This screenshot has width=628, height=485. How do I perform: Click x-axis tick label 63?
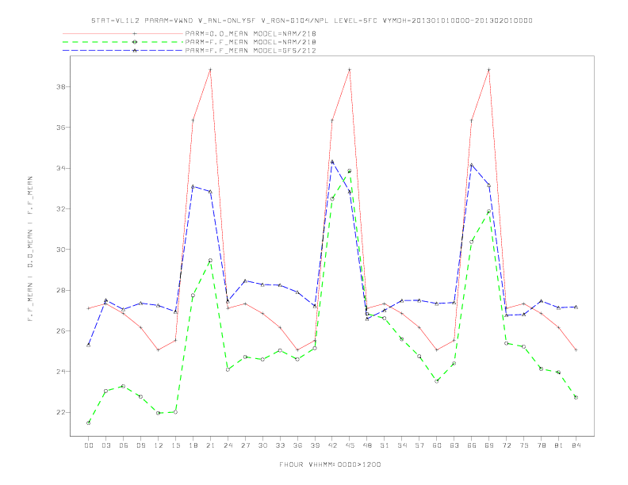click(x=454, y=445)
